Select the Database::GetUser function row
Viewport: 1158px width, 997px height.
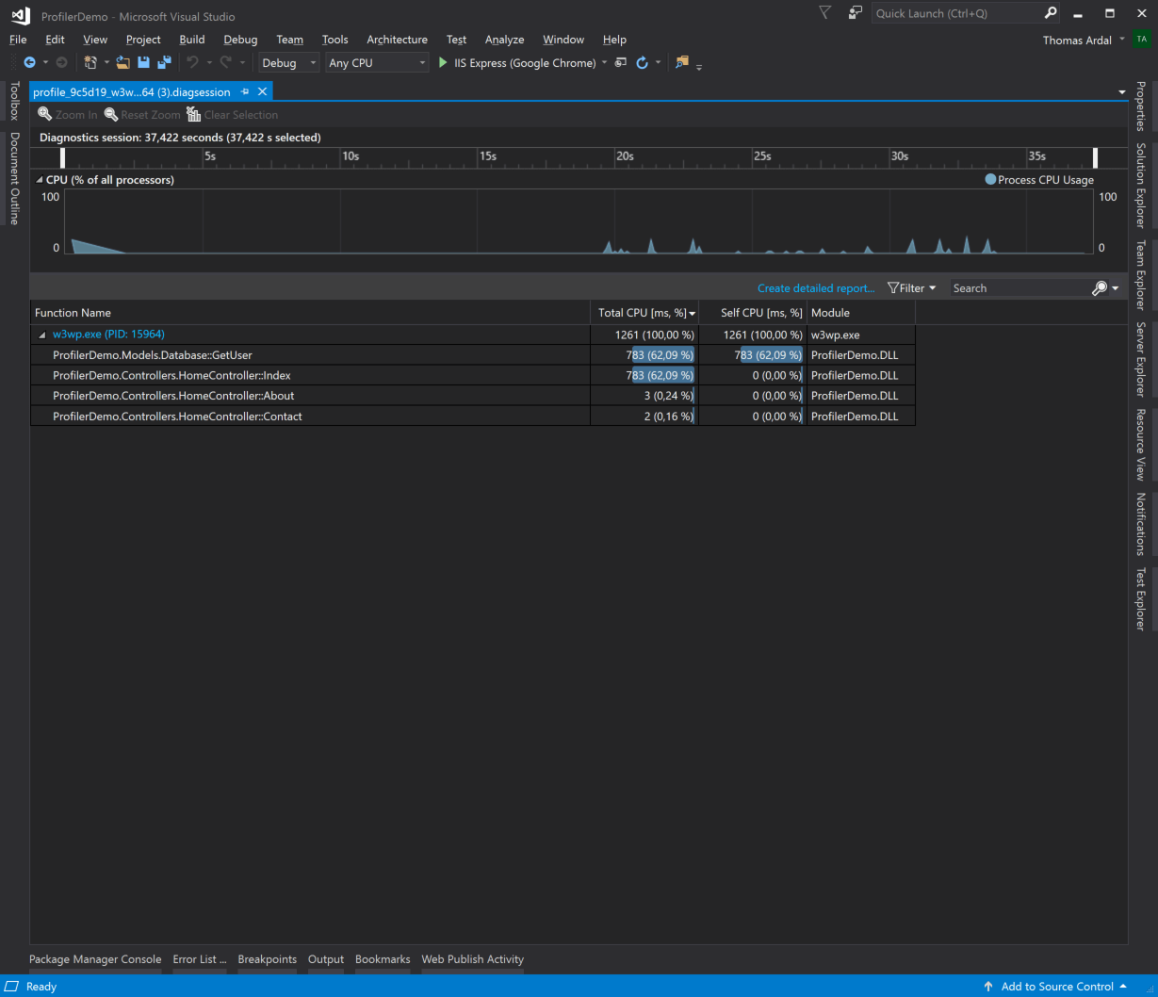point(153,355)
